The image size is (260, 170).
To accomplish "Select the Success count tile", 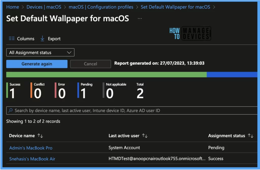I will pos(13,90).
